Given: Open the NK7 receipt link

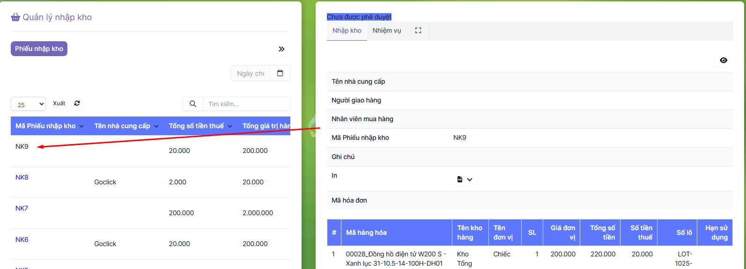Looking at the screenshot, I should 22,208.
